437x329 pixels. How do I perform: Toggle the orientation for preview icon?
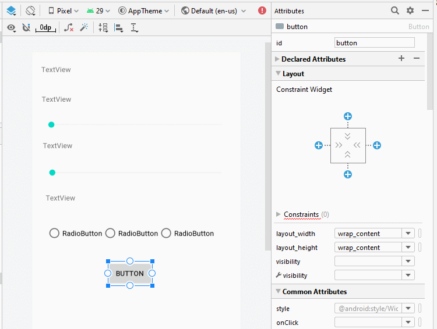pos(30,11)
